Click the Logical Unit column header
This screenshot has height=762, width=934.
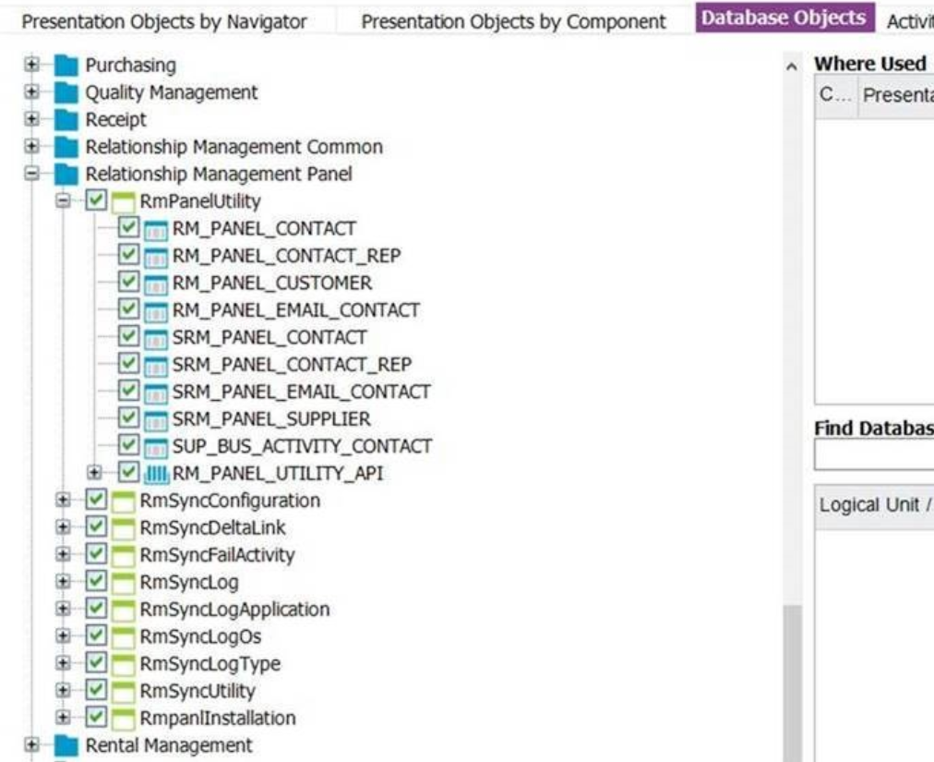874,506
